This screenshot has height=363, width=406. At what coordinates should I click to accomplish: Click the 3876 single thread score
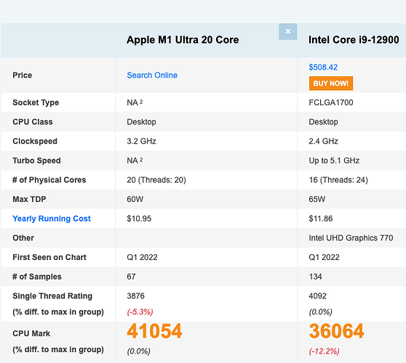coord(135,296)
